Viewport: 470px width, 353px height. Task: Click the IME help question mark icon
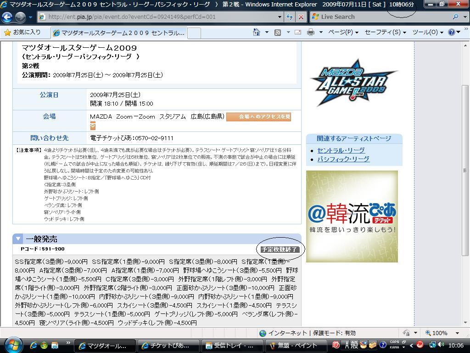click(383, 345)
